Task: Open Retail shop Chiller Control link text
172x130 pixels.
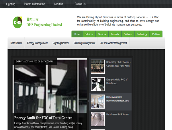Action: [118, 64]
